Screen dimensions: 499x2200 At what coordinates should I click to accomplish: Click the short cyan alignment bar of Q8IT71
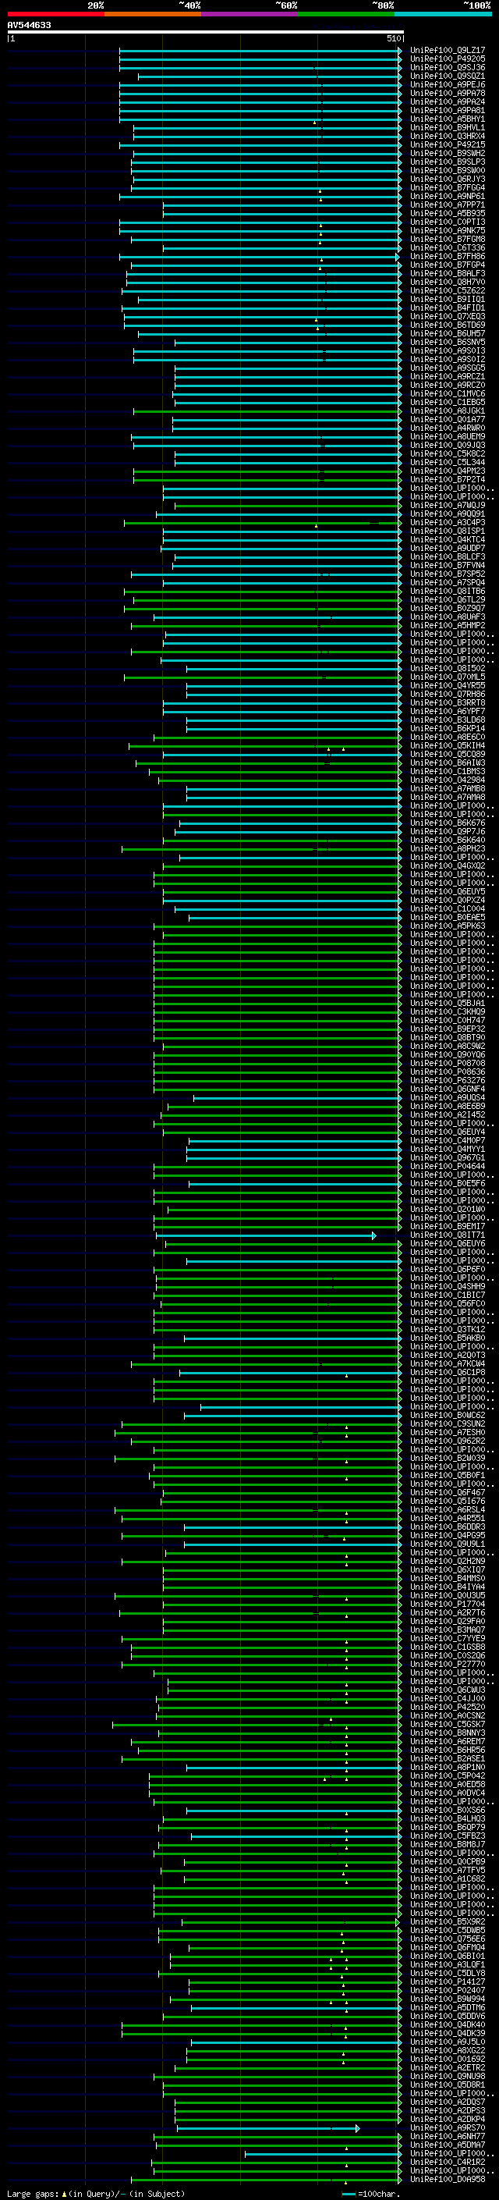265,1235
